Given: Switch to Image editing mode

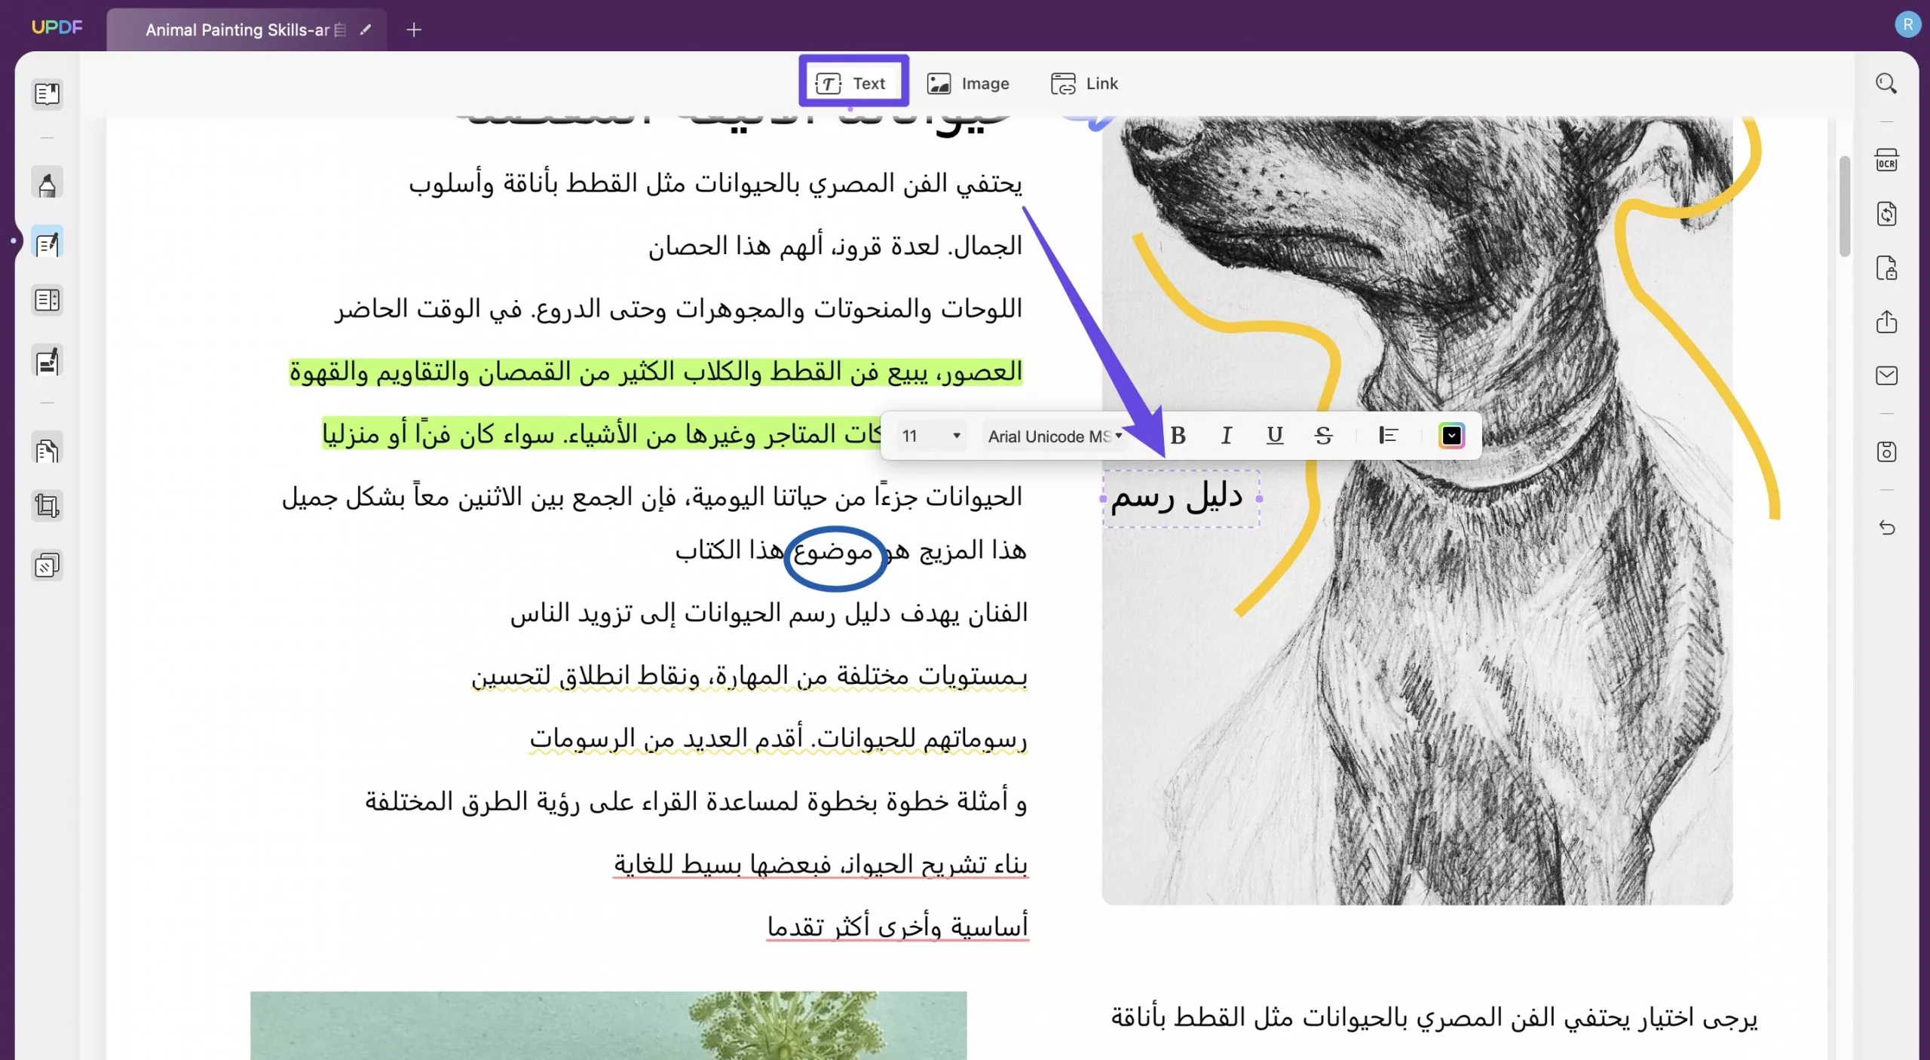Looking at the screenshot, I should tap(967, 83).
